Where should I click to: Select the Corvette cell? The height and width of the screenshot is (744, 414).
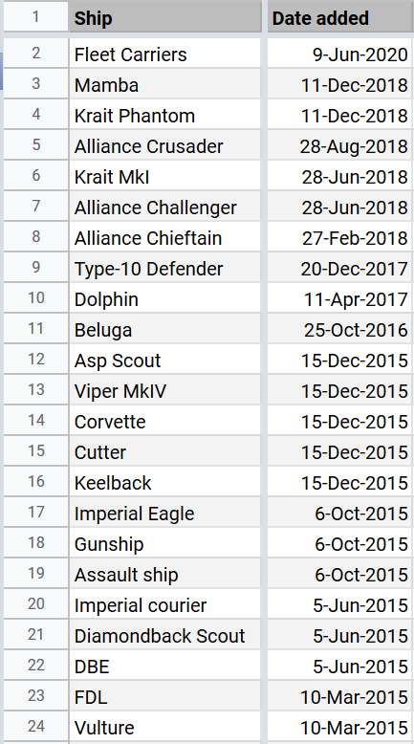pyautogui.click(x=165, y=421)
